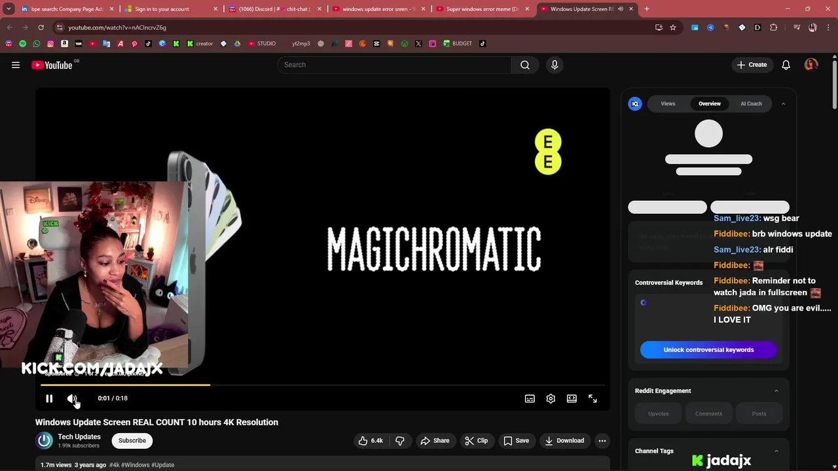View site information icon in address bar

coord(60,27)
